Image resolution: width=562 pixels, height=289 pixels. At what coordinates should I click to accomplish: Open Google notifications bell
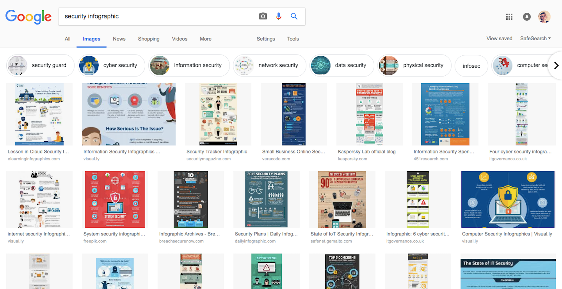click(x=527, y=17)
